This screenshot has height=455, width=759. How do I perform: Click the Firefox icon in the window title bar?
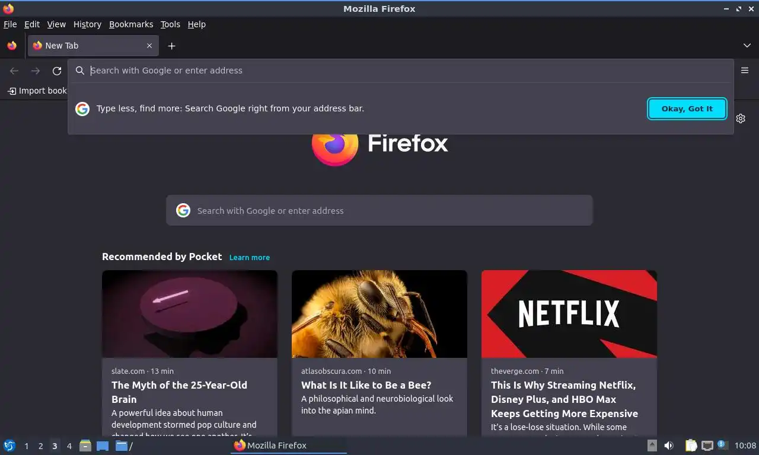click(8, 8)
